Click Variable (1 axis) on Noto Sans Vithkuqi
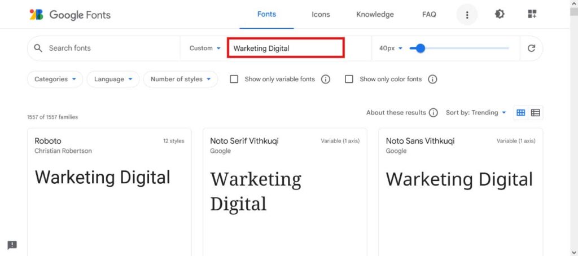The width and height of the screenshot is (578, 256). [516, 141]
